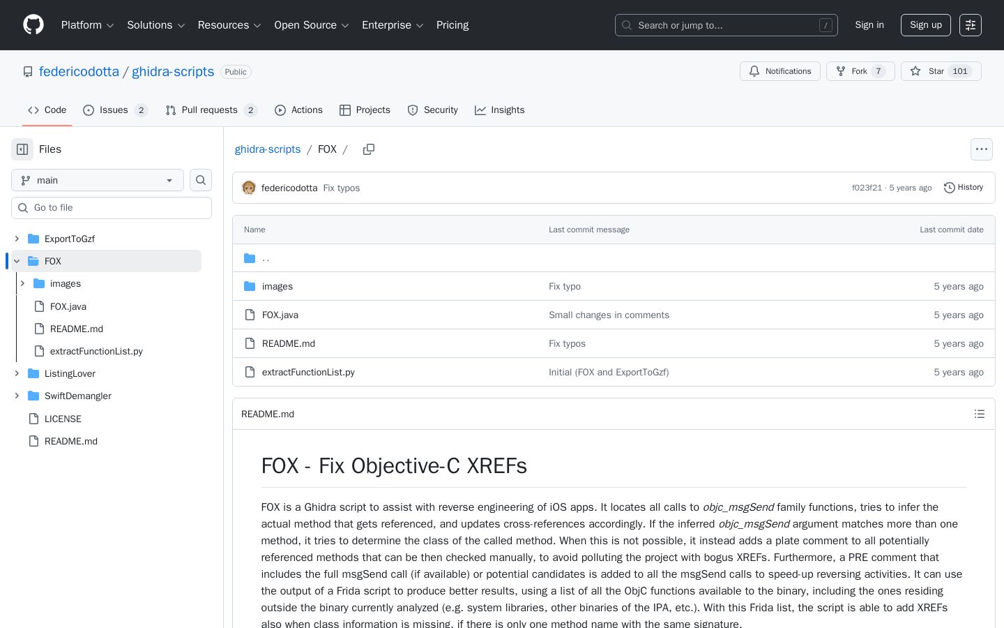The height and width of the screenshot is (628, 1004).
Task: Click the ExportToGzf folder icon in sidebar
Action: click(x=33, y=239)
